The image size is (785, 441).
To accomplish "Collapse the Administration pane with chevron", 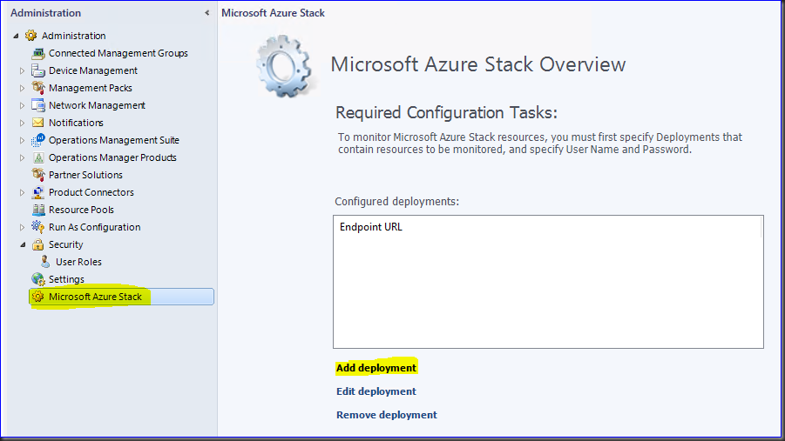I will tap(206, 13).
